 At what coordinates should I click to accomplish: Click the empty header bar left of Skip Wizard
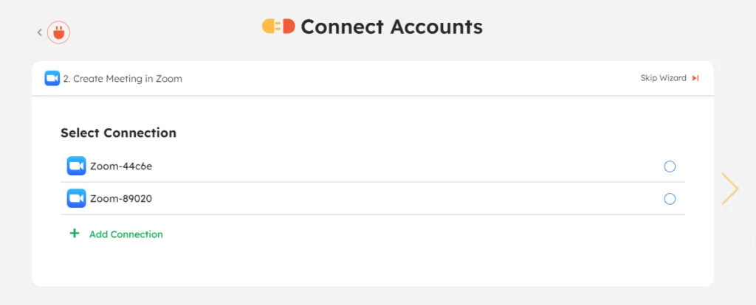pyautogui.click(x=406, y=79)
